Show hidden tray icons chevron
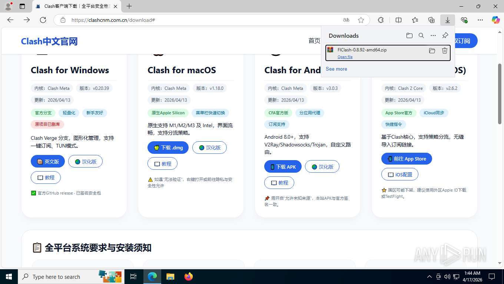The image size is (504, 284). coord(430,277)
